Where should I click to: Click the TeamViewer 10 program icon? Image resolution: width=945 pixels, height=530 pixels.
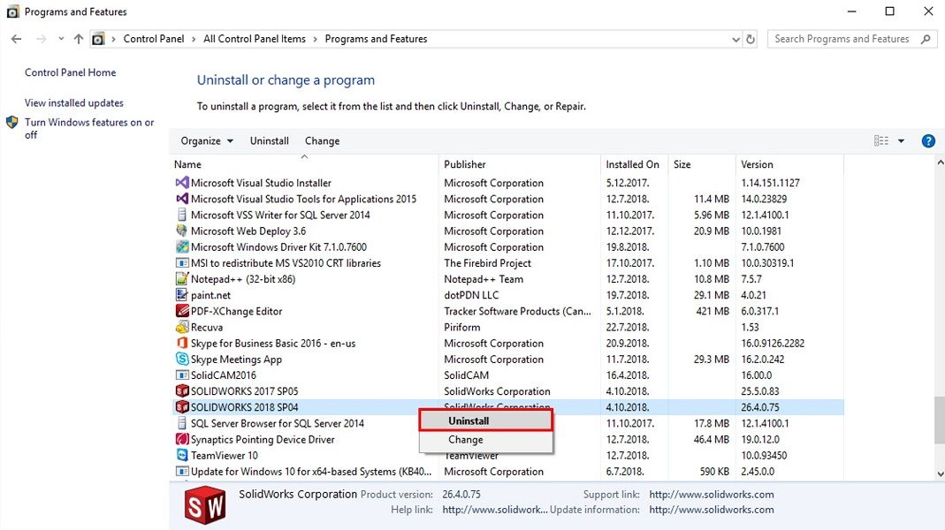tap(182, 456)
